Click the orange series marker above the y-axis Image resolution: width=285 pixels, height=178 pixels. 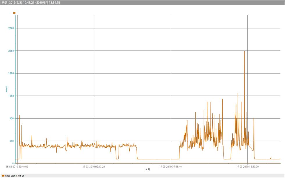pos(14,13)
